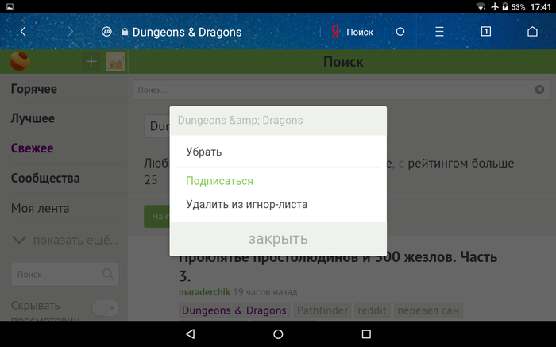Expand 'показать ещё' in the sidebar
556x347 pixels.
(x=64, y=240)
